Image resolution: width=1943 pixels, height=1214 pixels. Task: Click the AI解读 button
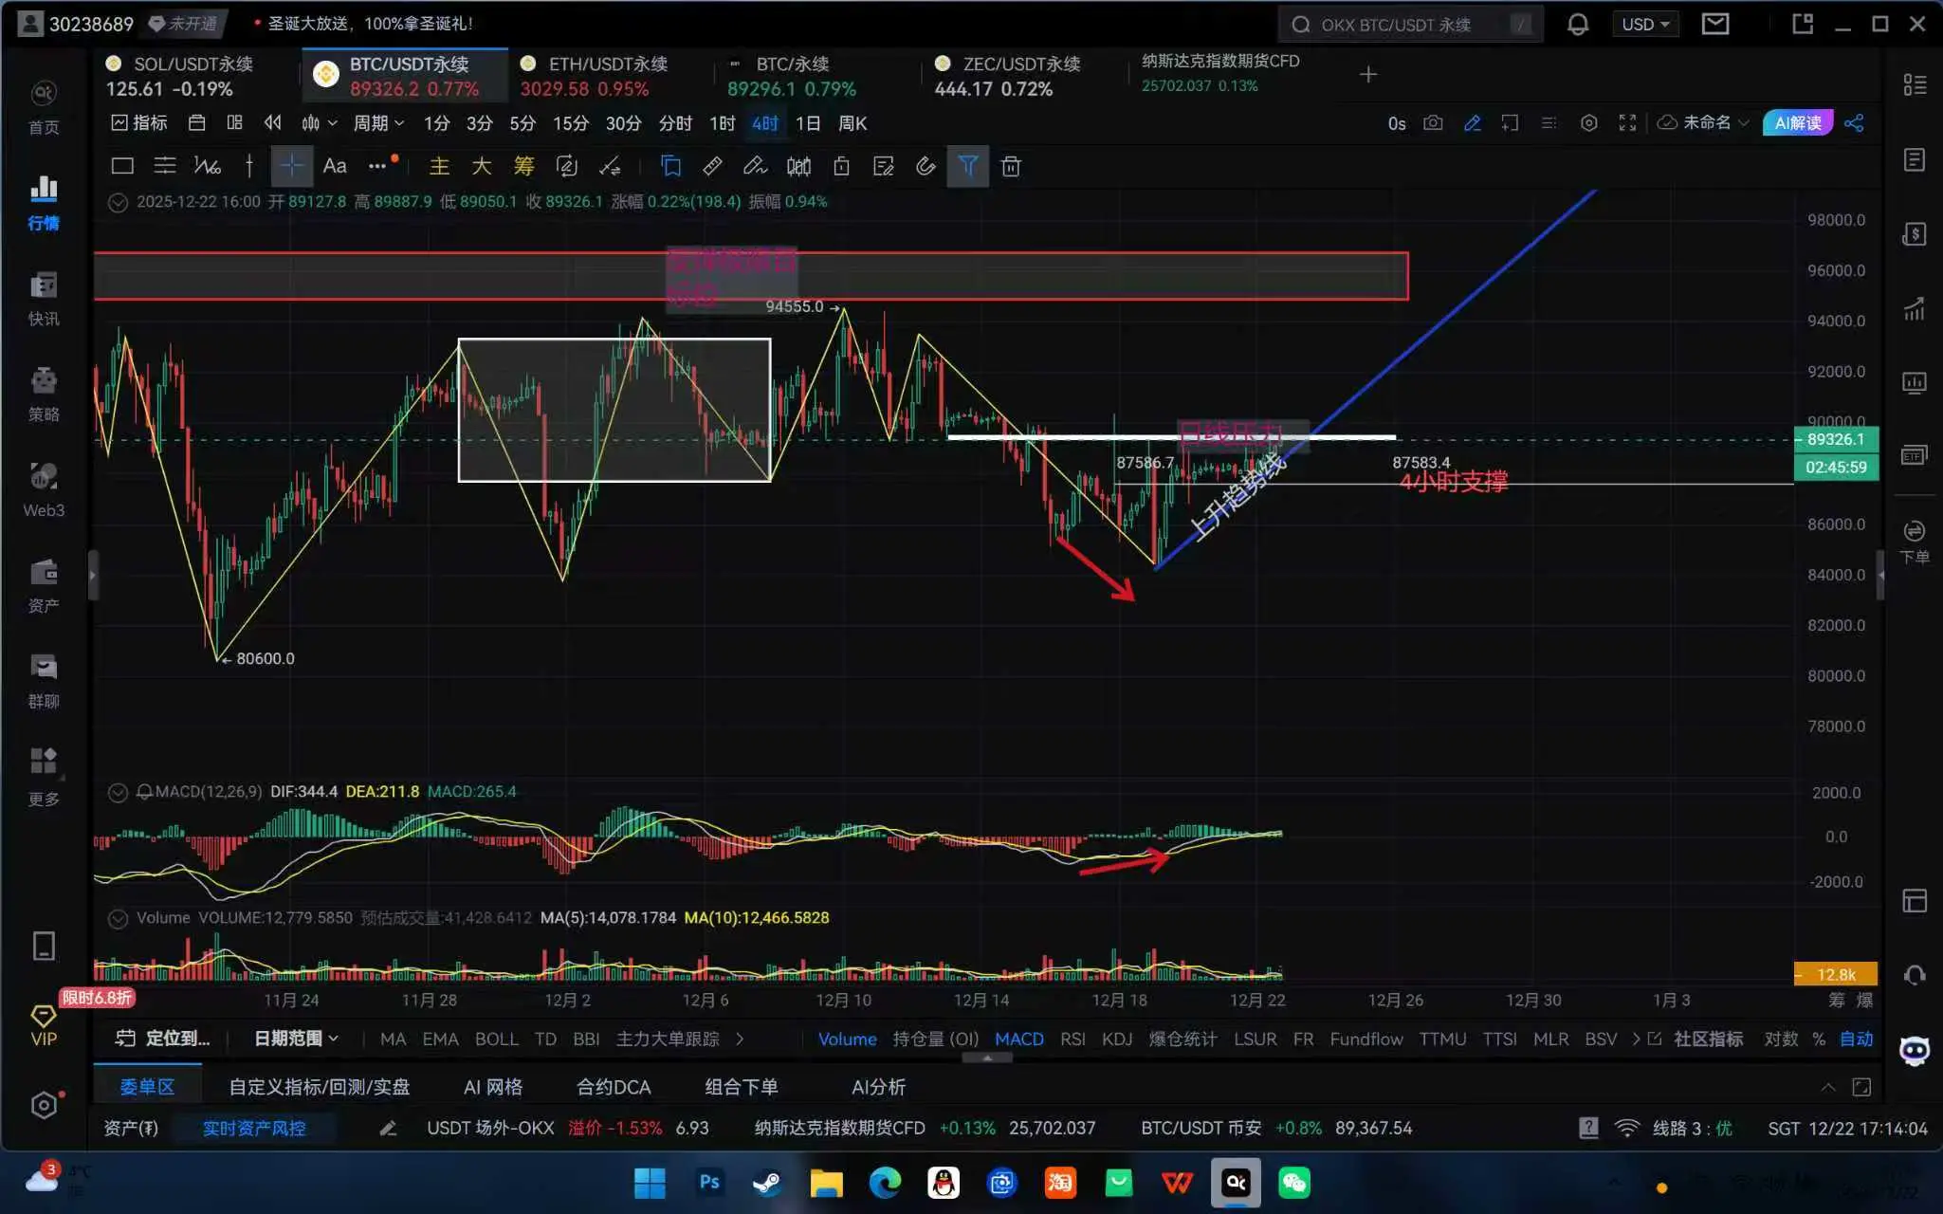1797,123
